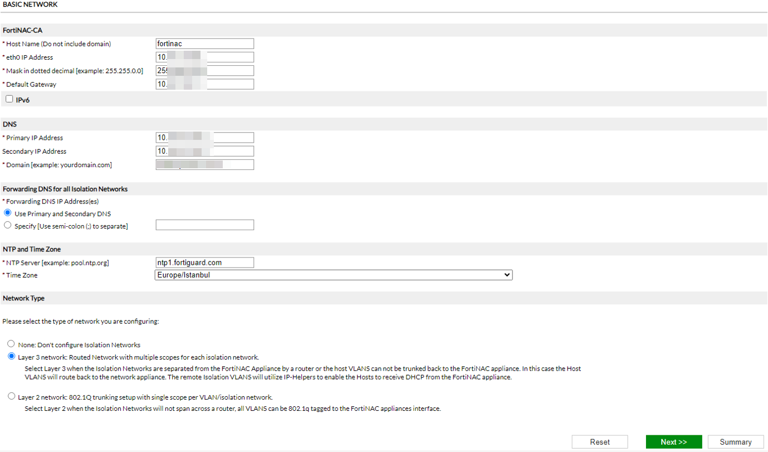768x452 pixels.
Task: Click the DNS Domain input field
Action: (x=204, y=164)
